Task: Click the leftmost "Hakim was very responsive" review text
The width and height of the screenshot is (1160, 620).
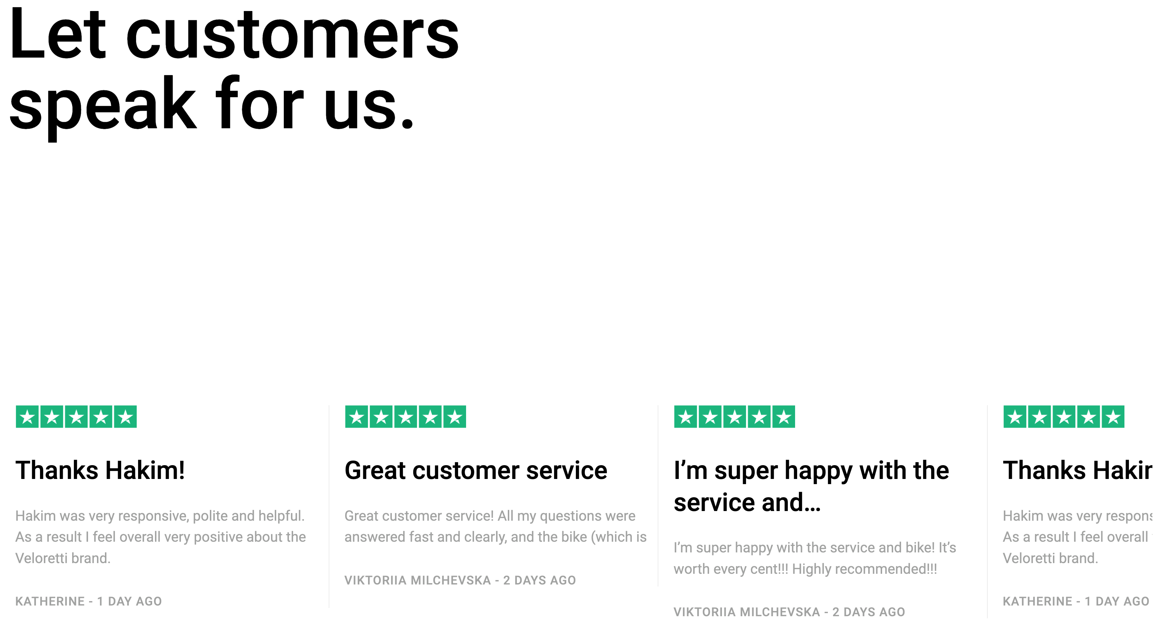Action: point(160,537)
